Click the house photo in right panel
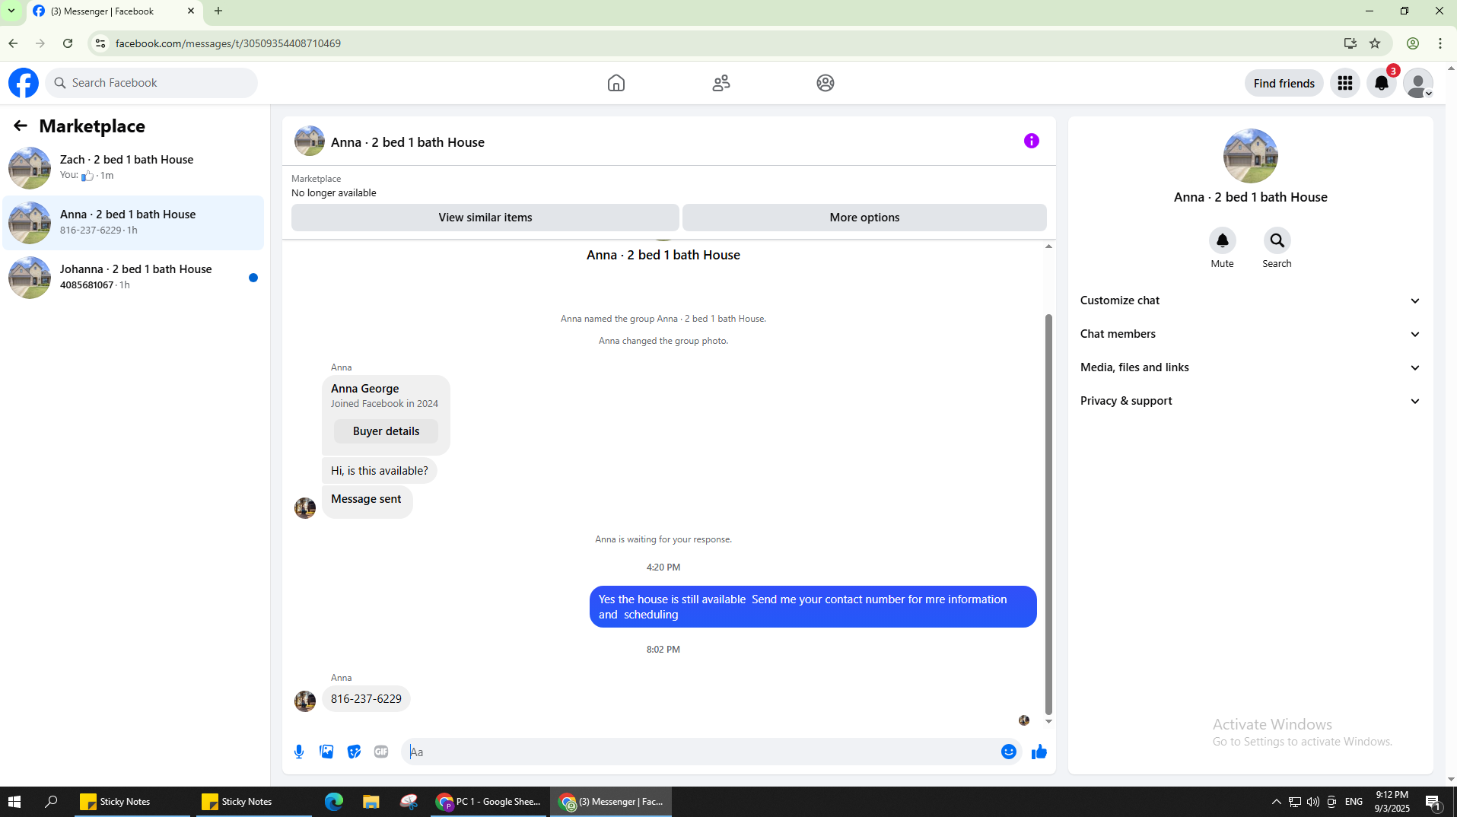This screenshot has width=1457, height=817. pyautogui.click(x=1250, y=156)
